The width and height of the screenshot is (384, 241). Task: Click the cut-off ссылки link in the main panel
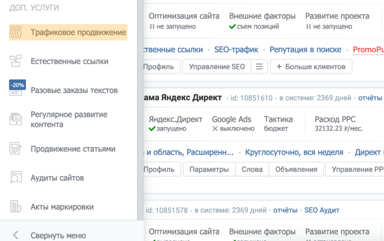point(173,49)
